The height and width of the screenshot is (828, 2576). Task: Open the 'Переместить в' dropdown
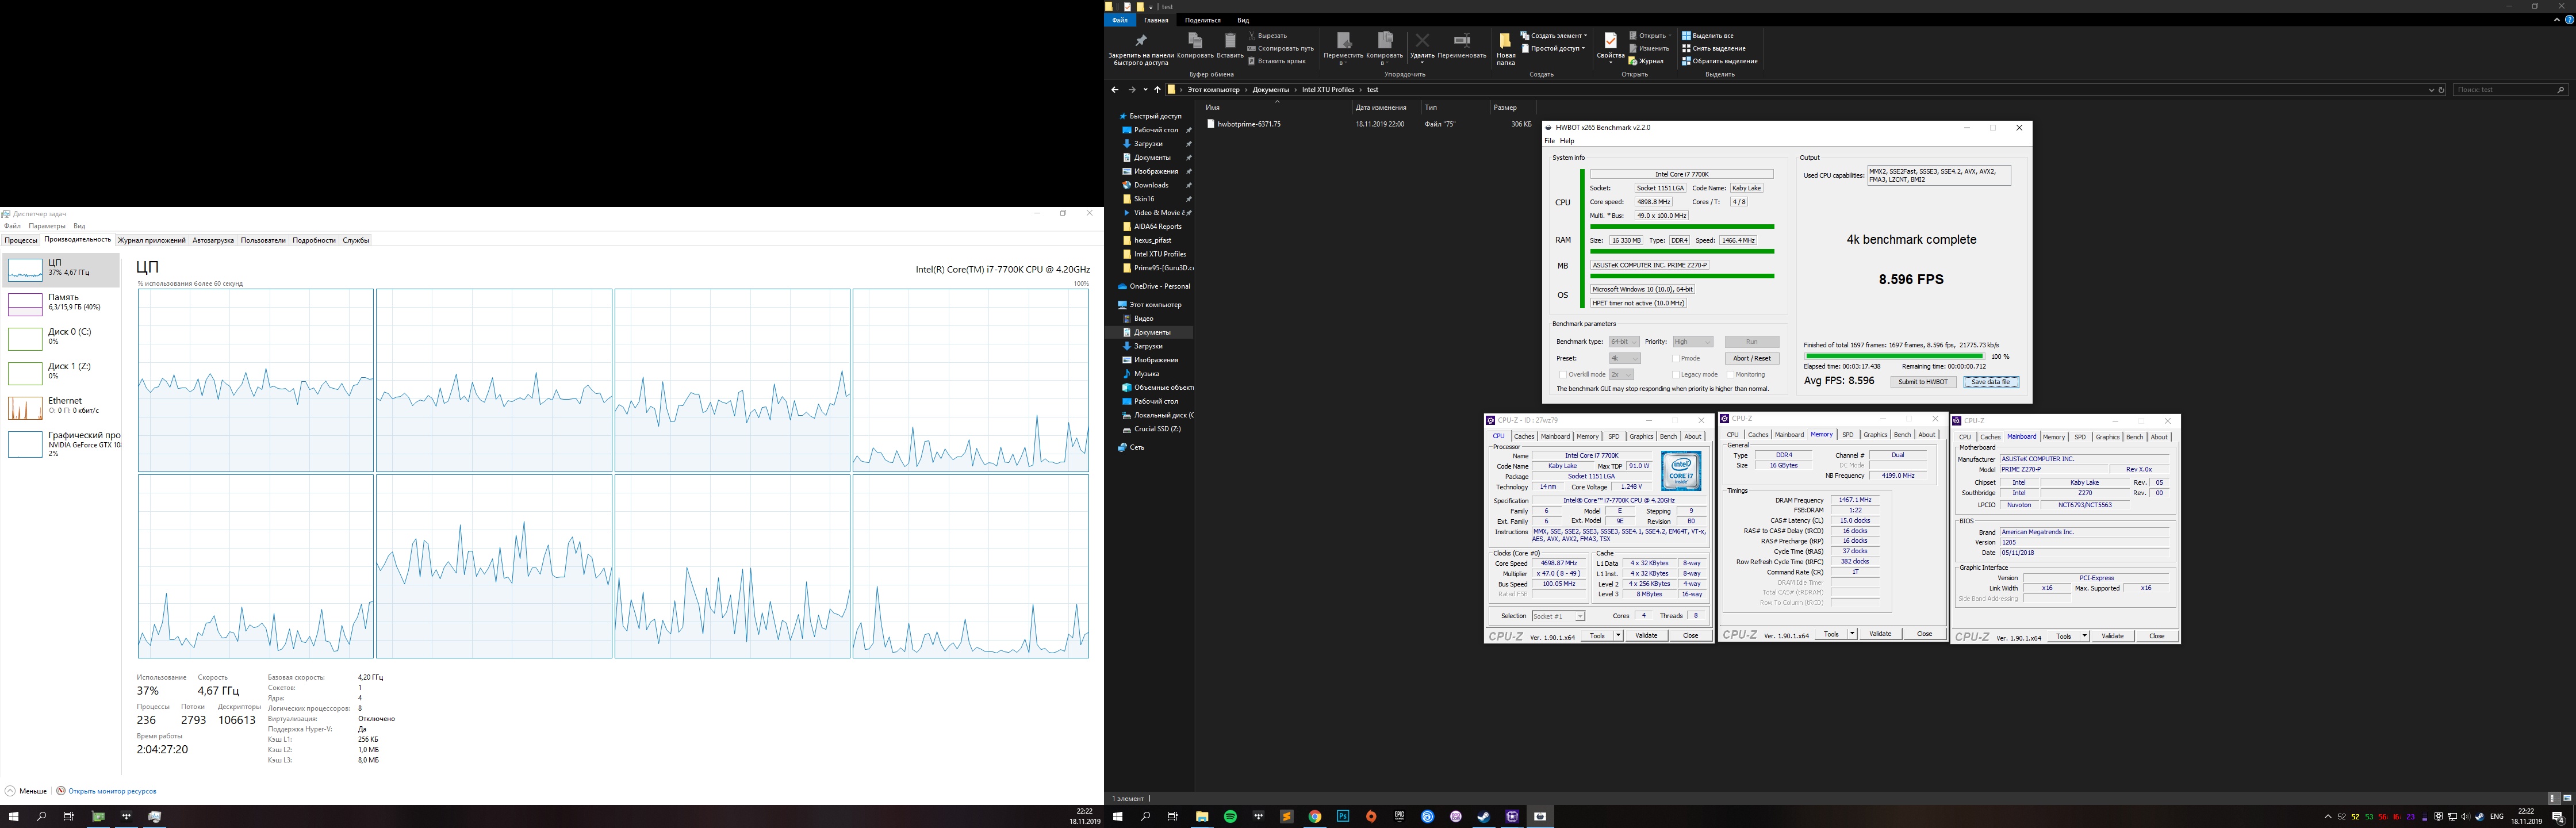1343,48
